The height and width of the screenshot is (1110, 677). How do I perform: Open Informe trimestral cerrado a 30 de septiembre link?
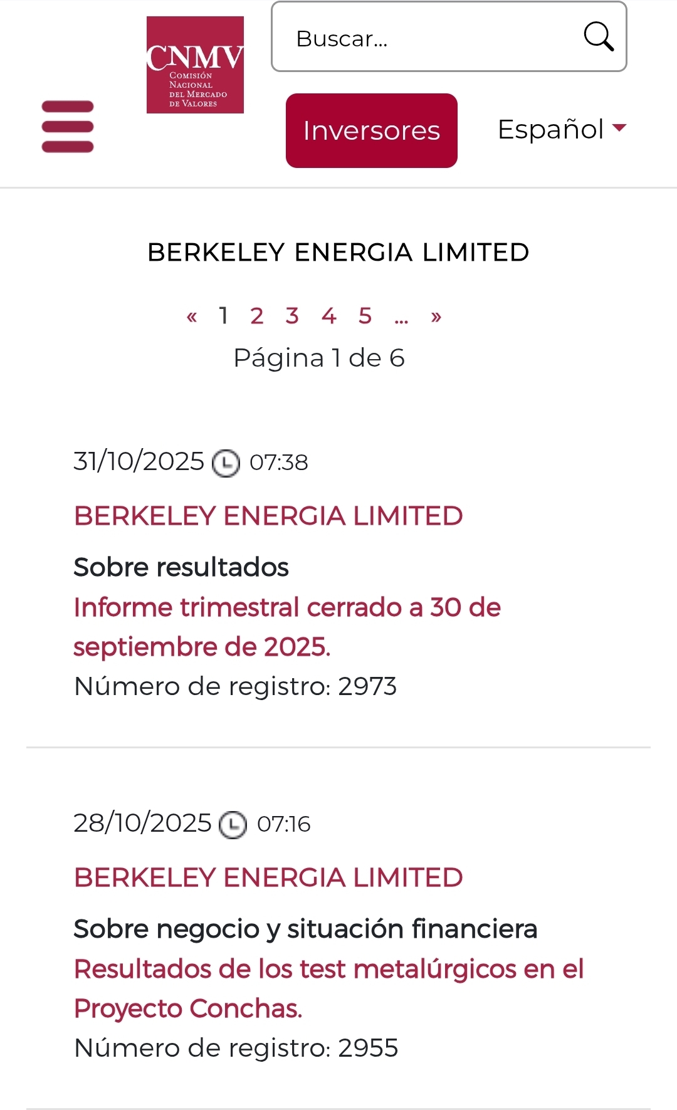[x=287, y=627]
